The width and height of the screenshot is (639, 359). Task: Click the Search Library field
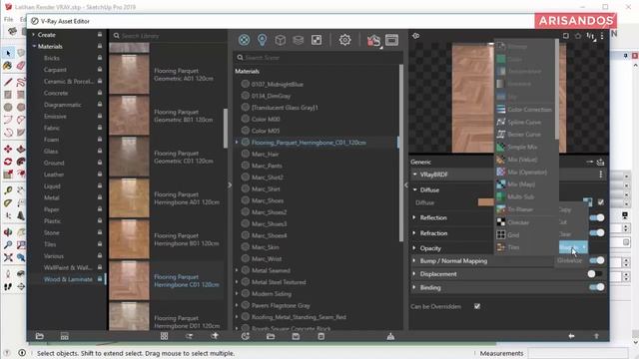click(168, 36)
